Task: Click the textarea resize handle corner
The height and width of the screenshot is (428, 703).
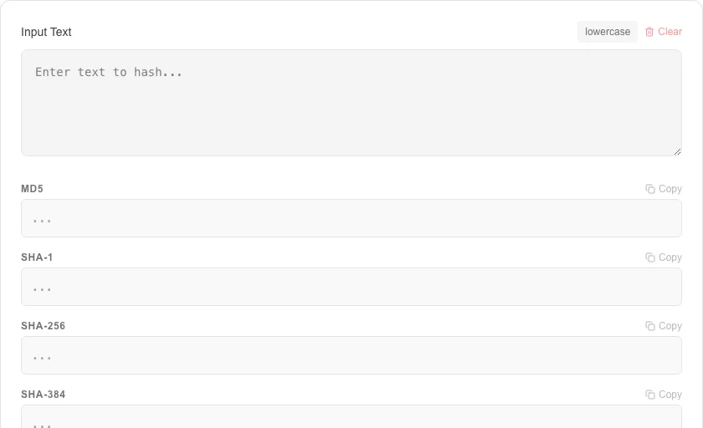Action: 677,152
